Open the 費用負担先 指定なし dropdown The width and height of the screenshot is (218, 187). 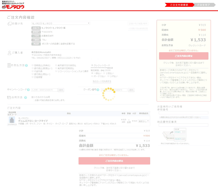point(144,121)
